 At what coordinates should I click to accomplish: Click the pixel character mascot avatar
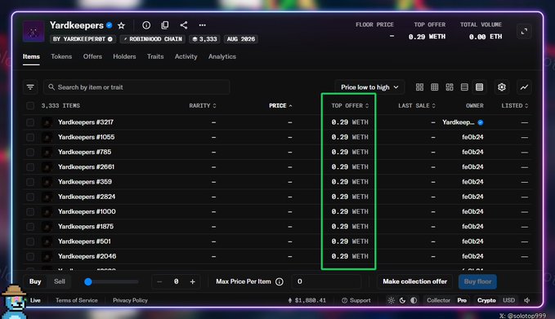pyautogui.click(x=14, y=302)
